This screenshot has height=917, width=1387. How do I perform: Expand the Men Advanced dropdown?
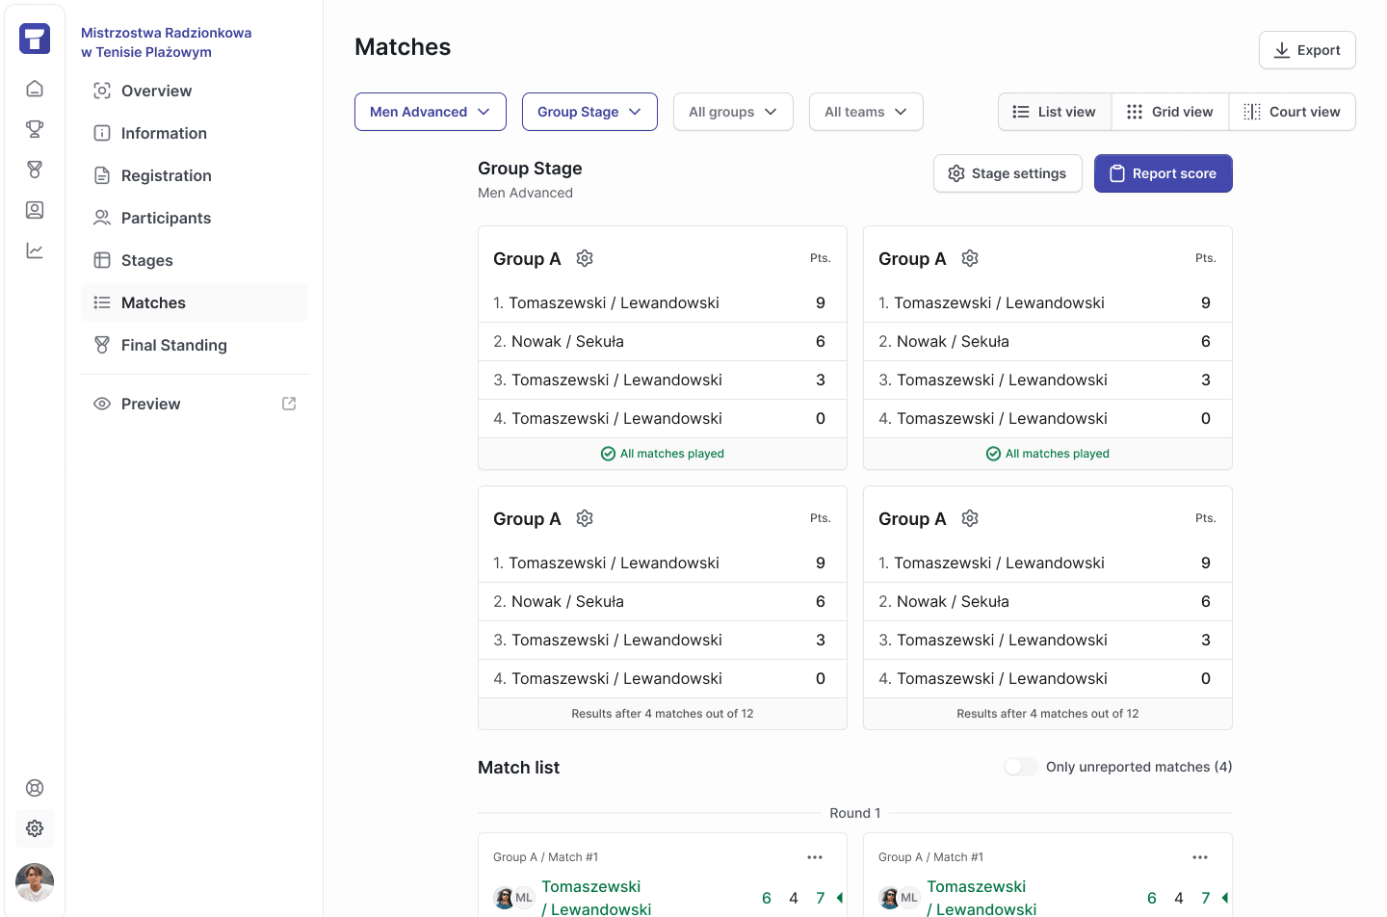click(x=431, y=112)
